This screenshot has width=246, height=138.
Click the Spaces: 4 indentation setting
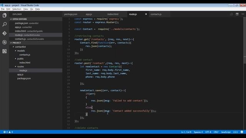198,132
